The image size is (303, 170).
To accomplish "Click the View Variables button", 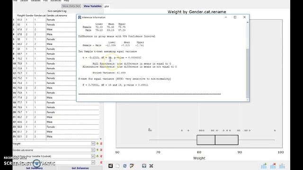I will 92,6.
